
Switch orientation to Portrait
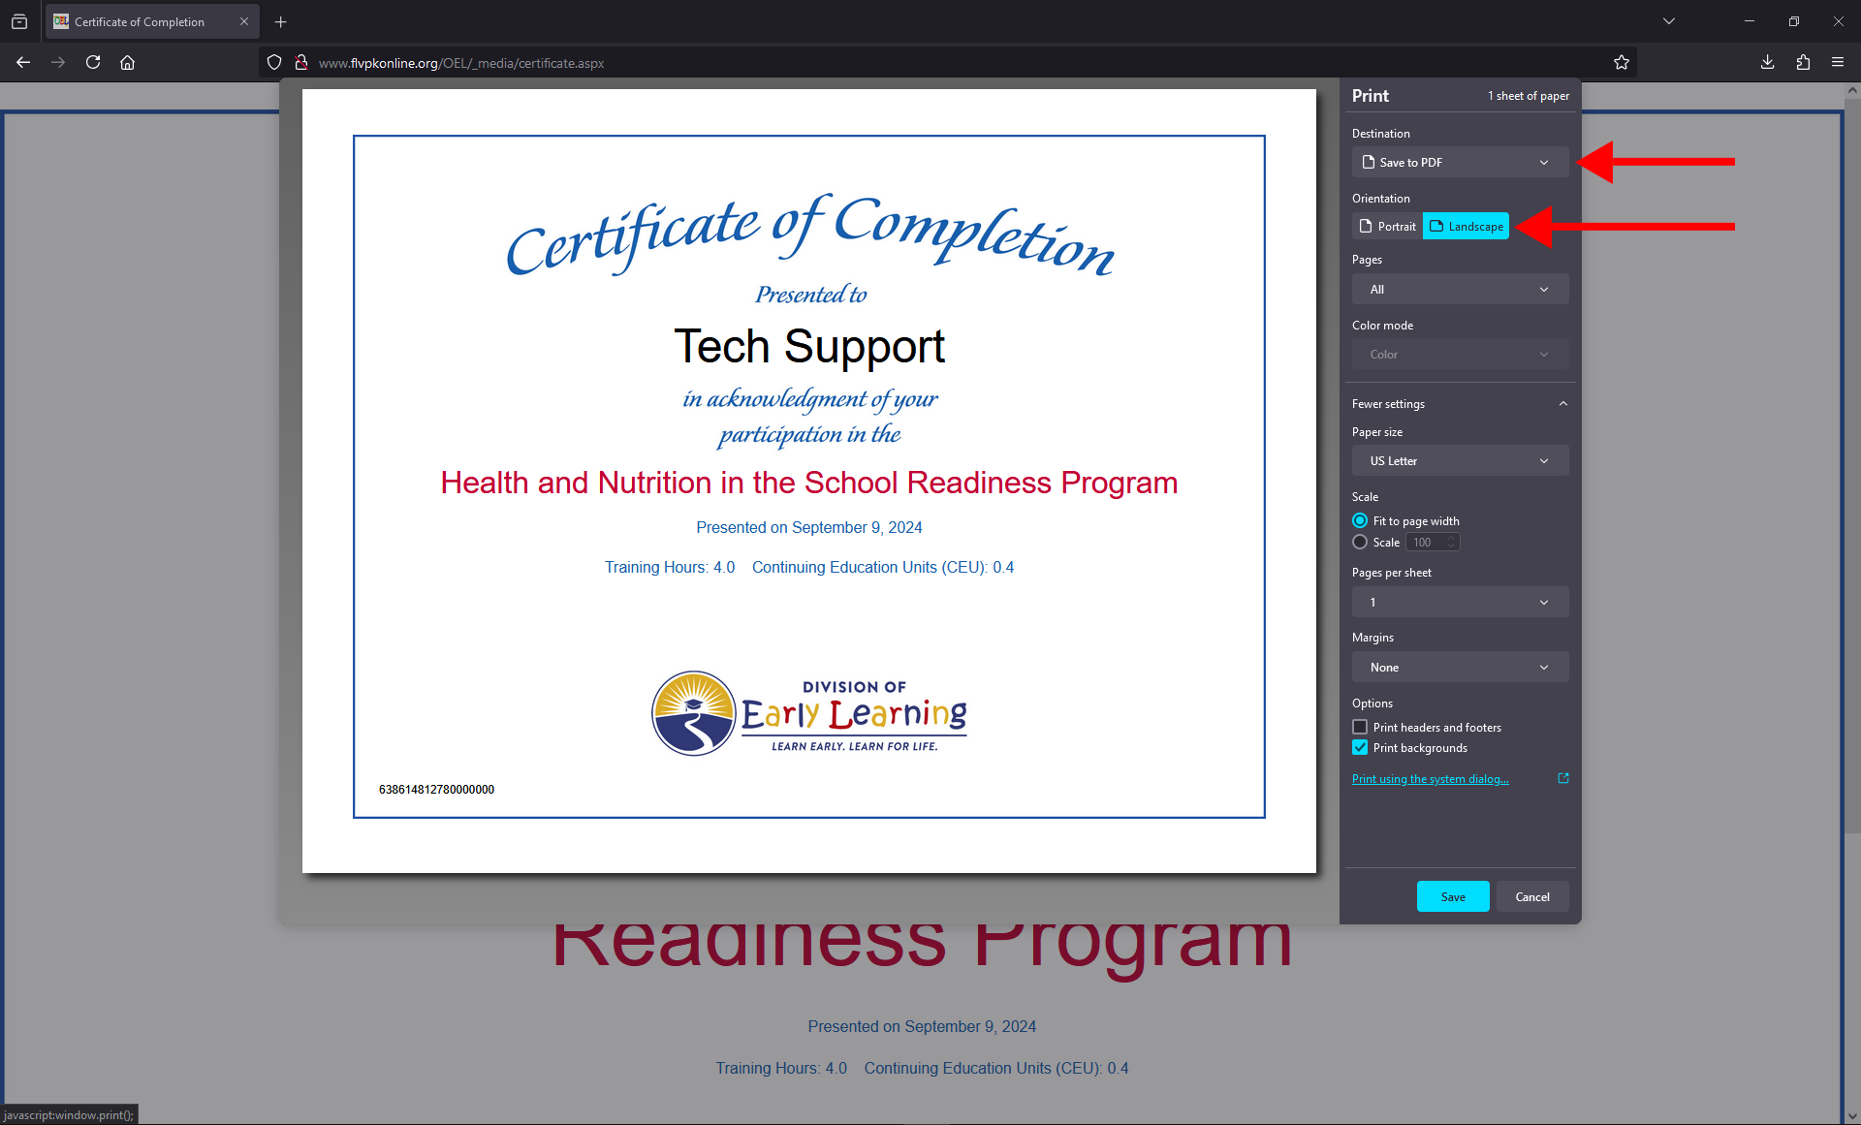pos(1387,226)
